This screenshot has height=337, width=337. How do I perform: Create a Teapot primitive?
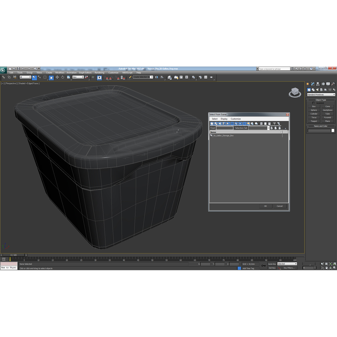tap(313, 121)
